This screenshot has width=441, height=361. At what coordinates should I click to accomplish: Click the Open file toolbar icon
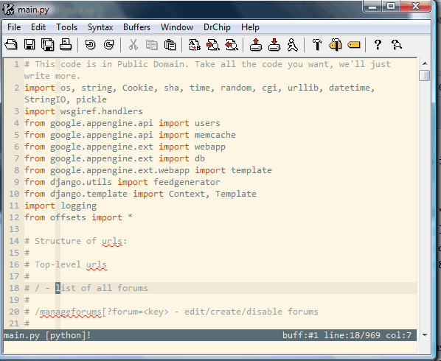pyautogui.click(x=11, y=45)
